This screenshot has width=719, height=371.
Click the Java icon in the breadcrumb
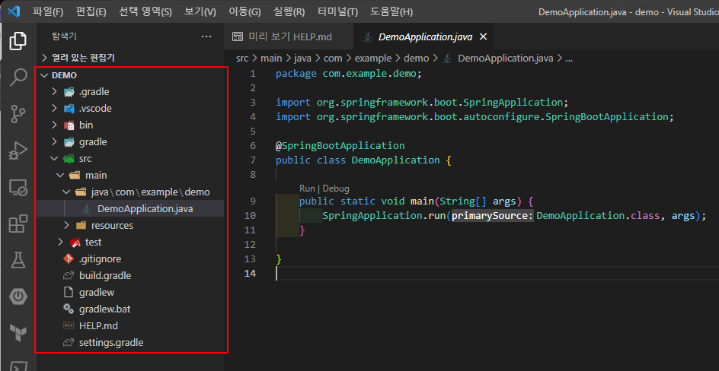pos(448,58)
